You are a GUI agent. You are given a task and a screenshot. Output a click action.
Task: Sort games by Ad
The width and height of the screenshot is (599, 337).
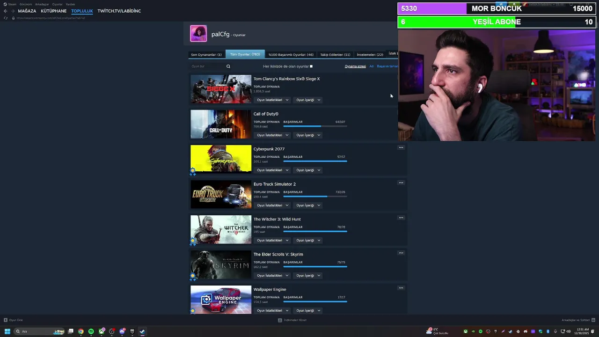click(x=372, y=66)
